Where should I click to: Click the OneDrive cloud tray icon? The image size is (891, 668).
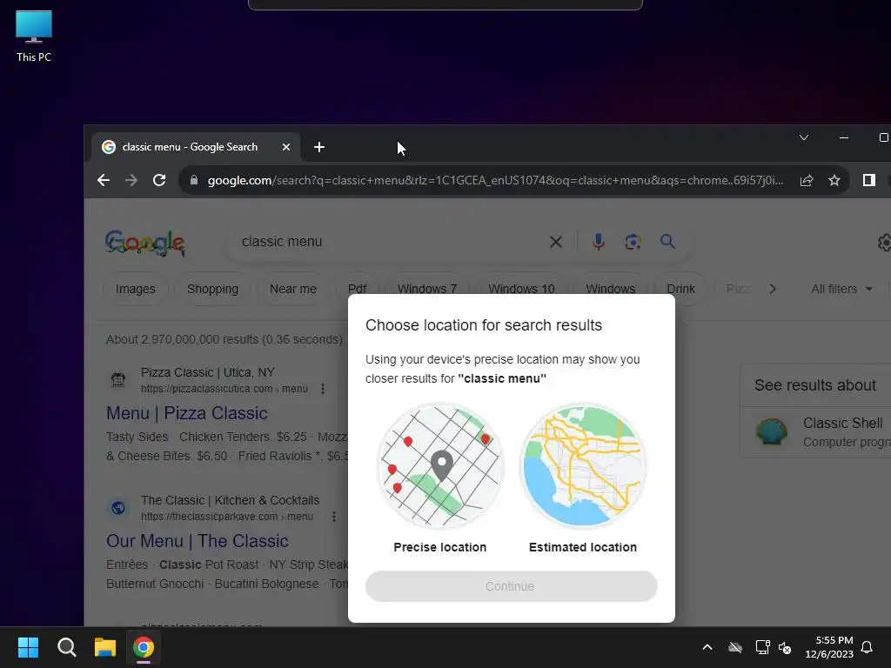(735, 647)
